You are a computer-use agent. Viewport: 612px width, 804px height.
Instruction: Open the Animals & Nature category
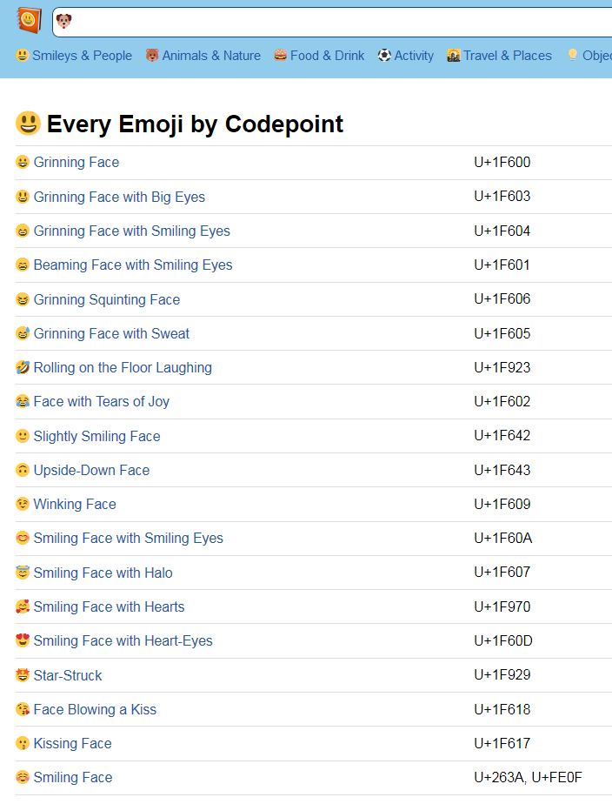pos(203,56)
